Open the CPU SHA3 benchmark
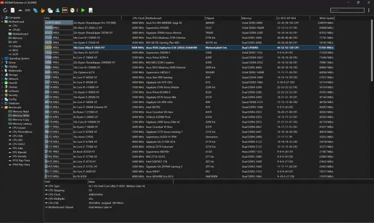Screen dimensions: 374x223 pos(19,144)
